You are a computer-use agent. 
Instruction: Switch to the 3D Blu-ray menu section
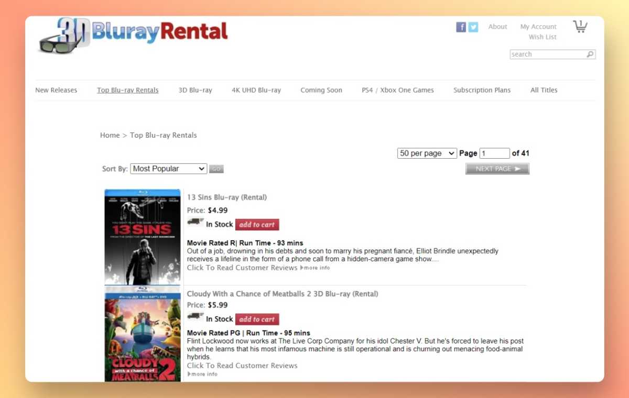click(196, 90)
